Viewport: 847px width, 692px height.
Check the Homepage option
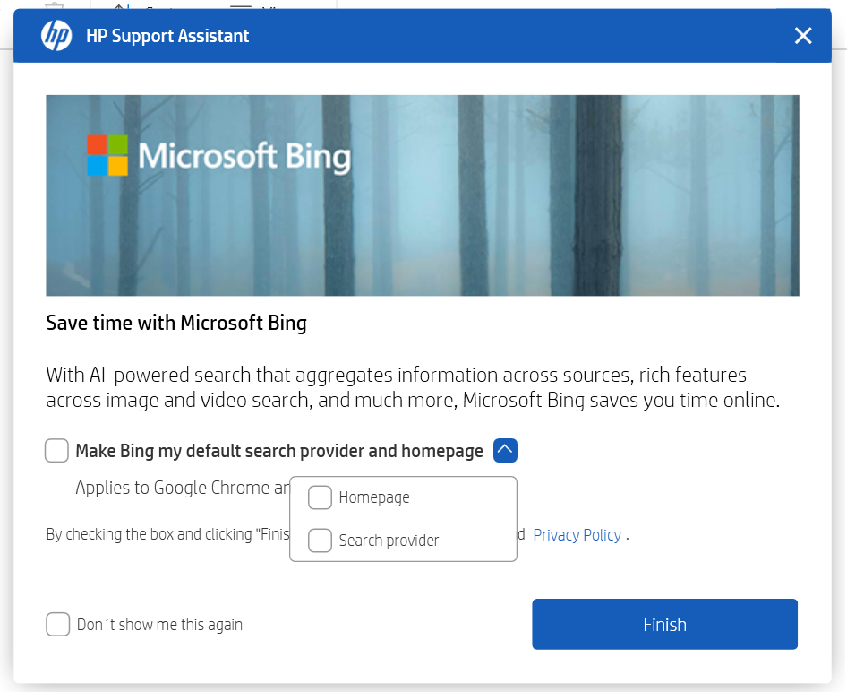pyautogui.click(x=320, y=497)
